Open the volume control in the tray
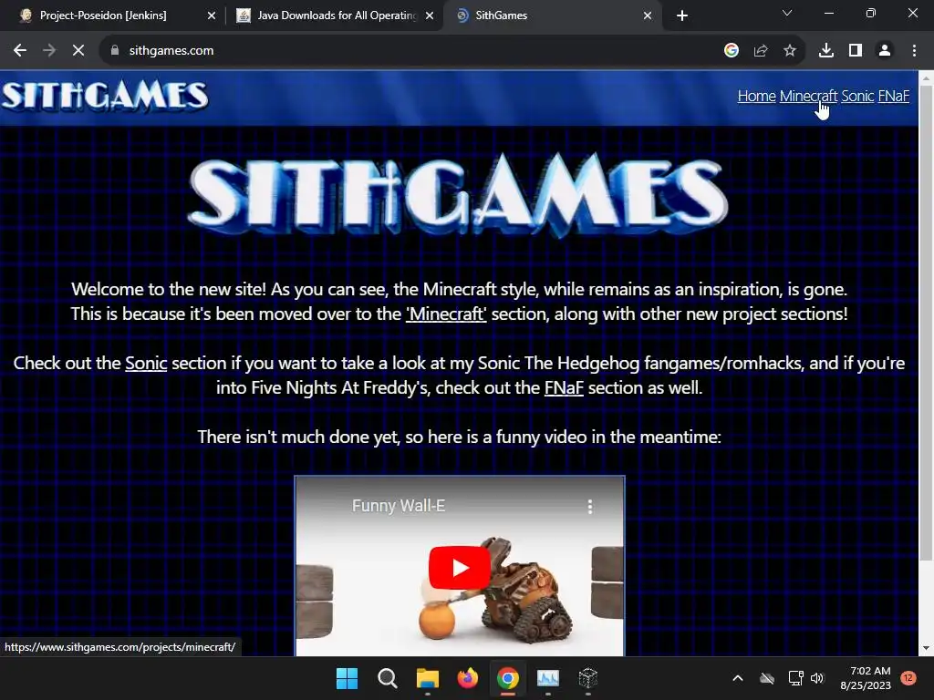Image resolution: width=934 pixels, height=700 pixels. point(817,678)
